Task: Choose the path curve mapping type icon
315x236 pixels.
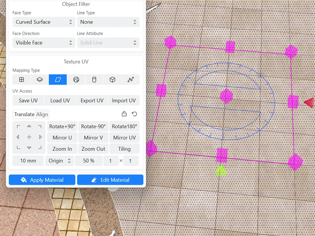Action: point(130,80)
